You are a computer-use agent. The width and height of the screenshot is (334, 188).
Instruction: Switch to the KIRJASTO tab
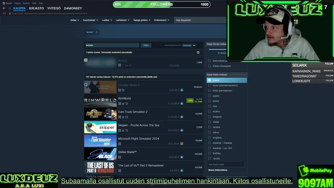pyautogui.click(x=37, y=8)
